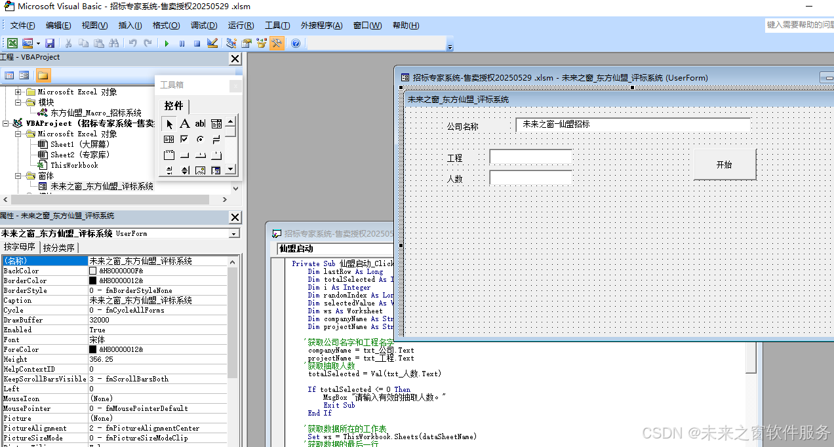Viewport: 834px width, 447px height.
Task: Choose the CommandButton control in toolbox
Action: (x=185, y=155)
